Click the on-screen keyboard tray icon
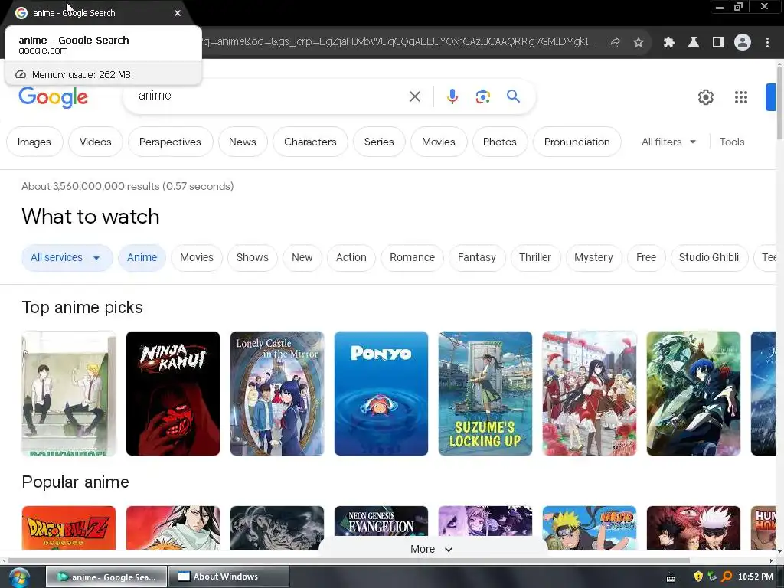Viewport: 784px width, 588px height. point(671,577)
